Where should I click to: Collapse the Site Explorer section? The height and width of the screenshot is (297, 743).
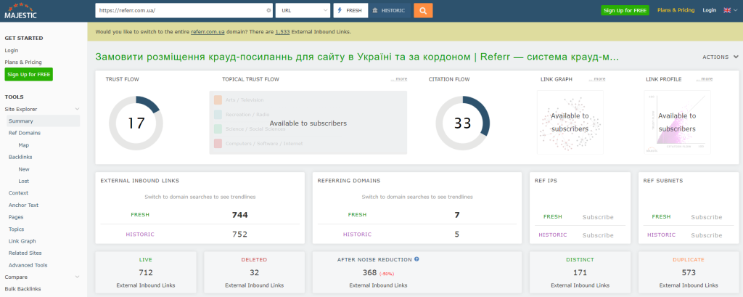(x=77, y=109)
